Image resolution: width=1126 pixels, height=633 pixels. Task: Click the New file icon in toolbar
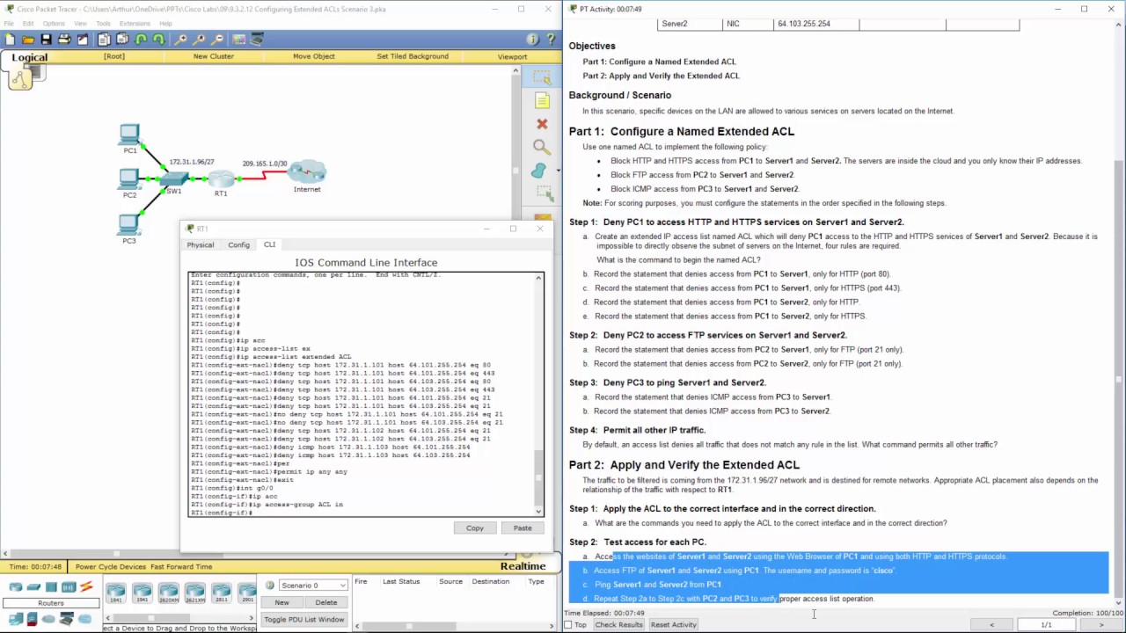(10, 40)
